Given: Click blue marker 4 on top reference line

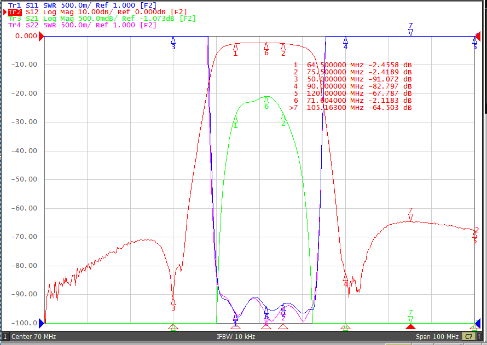Looking at the screenshot, I should pyautogui.click(x=345, y=43).
